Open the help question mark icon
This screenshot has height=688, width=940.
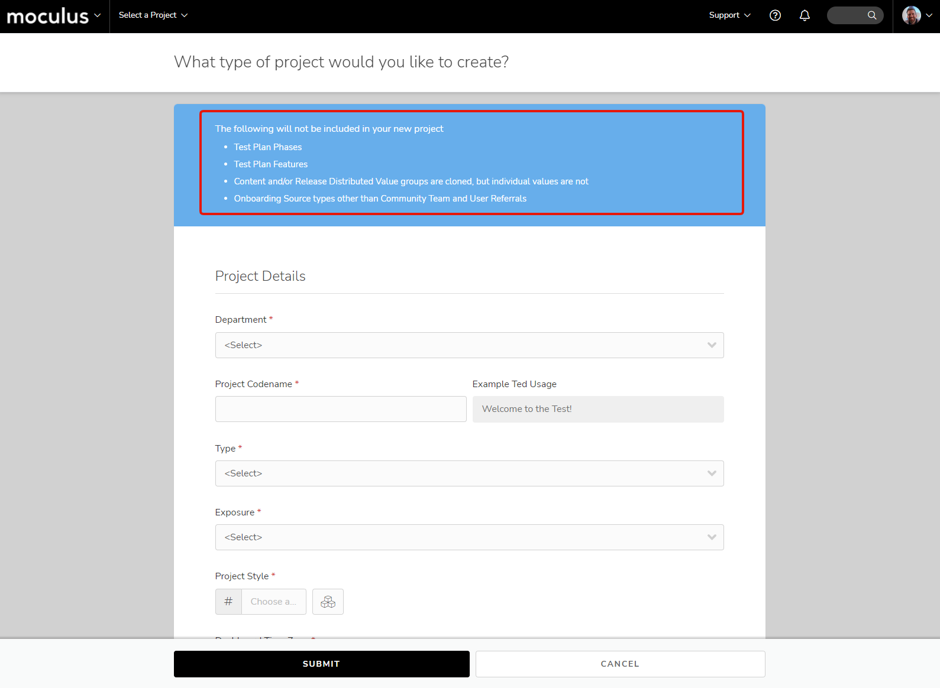[775, 15]
